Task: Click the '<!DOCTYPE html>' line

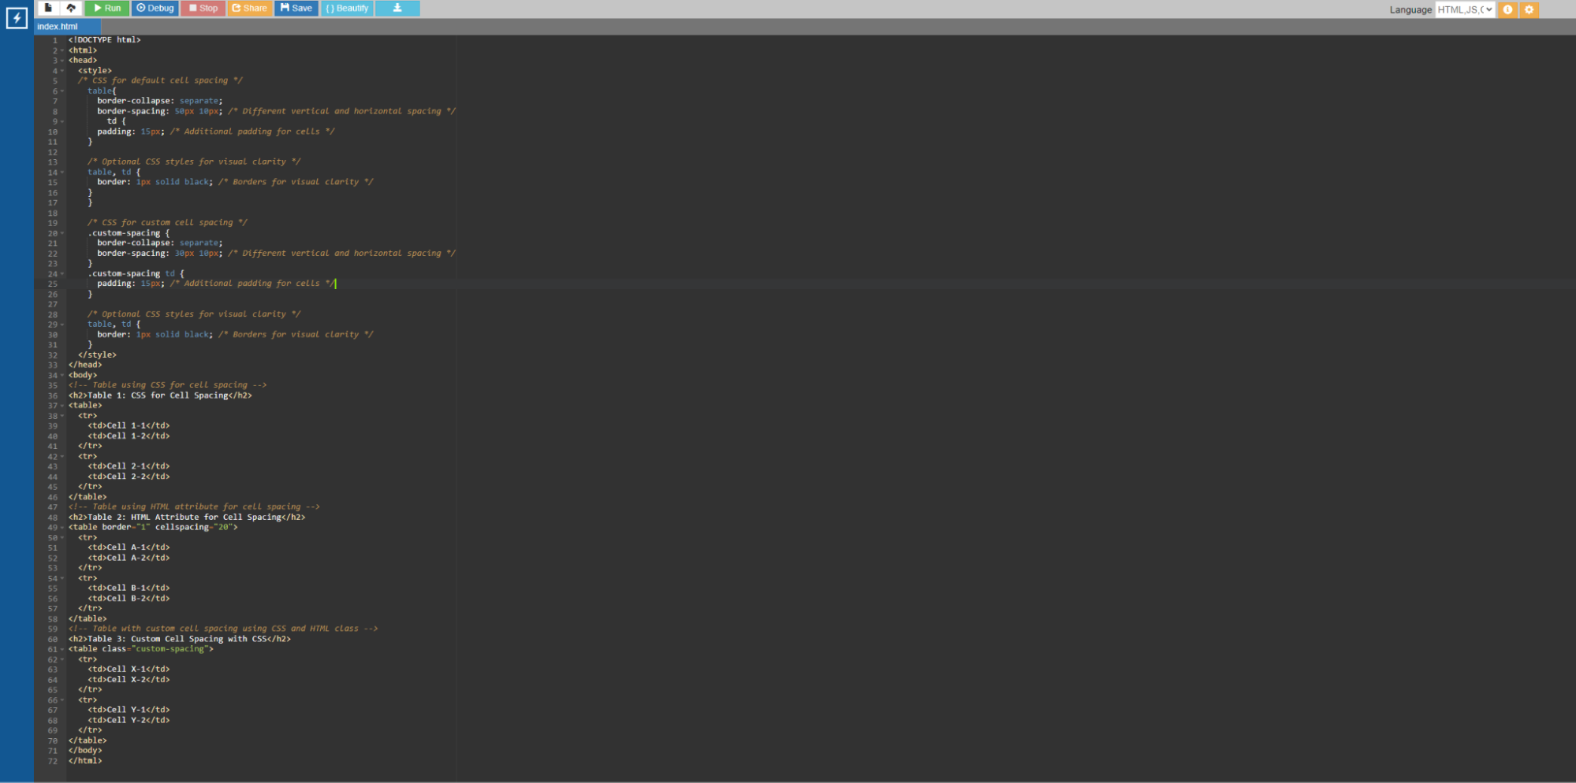Action: coord(104,40)
